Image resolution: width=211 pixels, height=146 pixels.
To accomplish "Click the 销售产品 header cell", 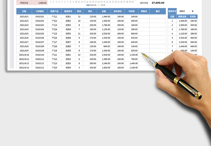I will tap(54, 11).
